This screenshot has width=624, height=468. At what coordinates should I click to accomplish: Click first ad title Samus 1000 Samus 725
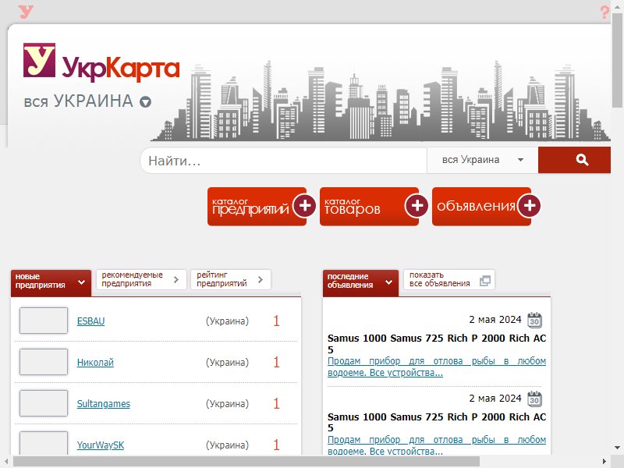point(437,344)
